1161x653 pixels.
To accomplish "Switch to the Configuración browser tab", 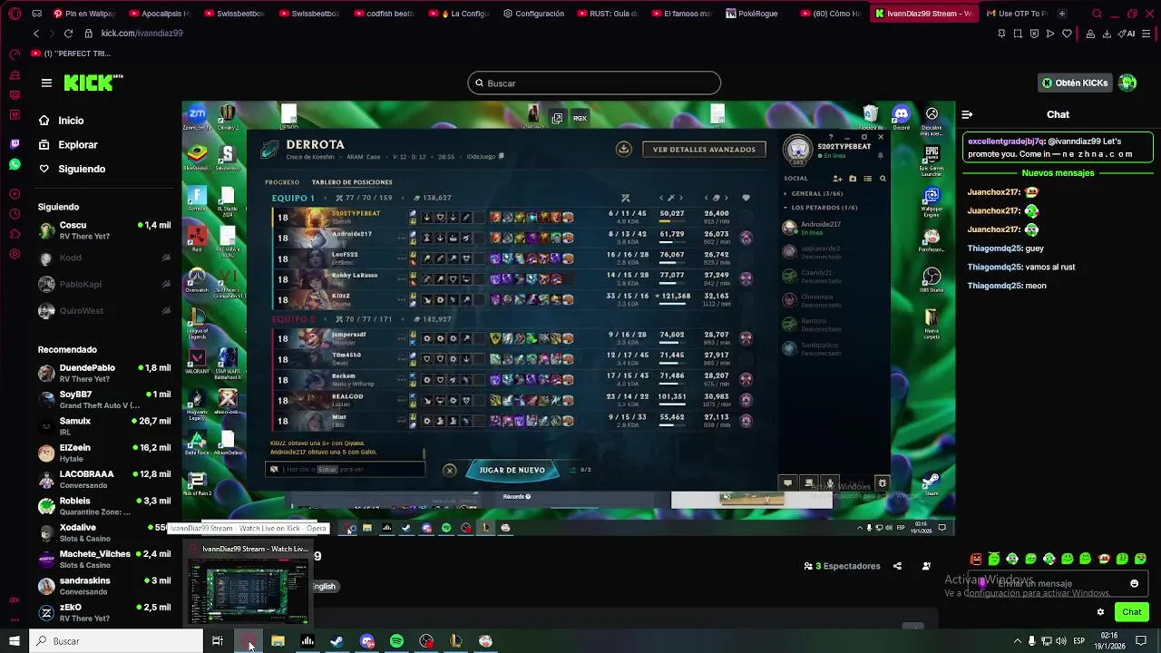I will pos(533,14).
